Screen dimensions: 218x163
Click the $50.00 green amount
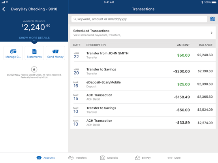click(184, 55)
